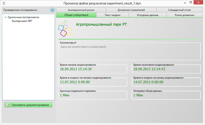Click the colorful squares logo
Viewport: 205px width, 125px height.
pos(65,28)
